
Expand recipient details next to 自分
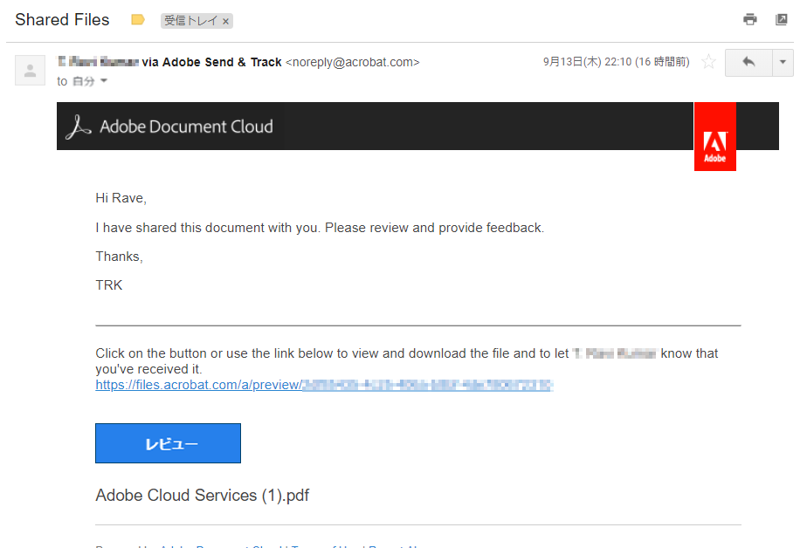(x=104, y=81)
